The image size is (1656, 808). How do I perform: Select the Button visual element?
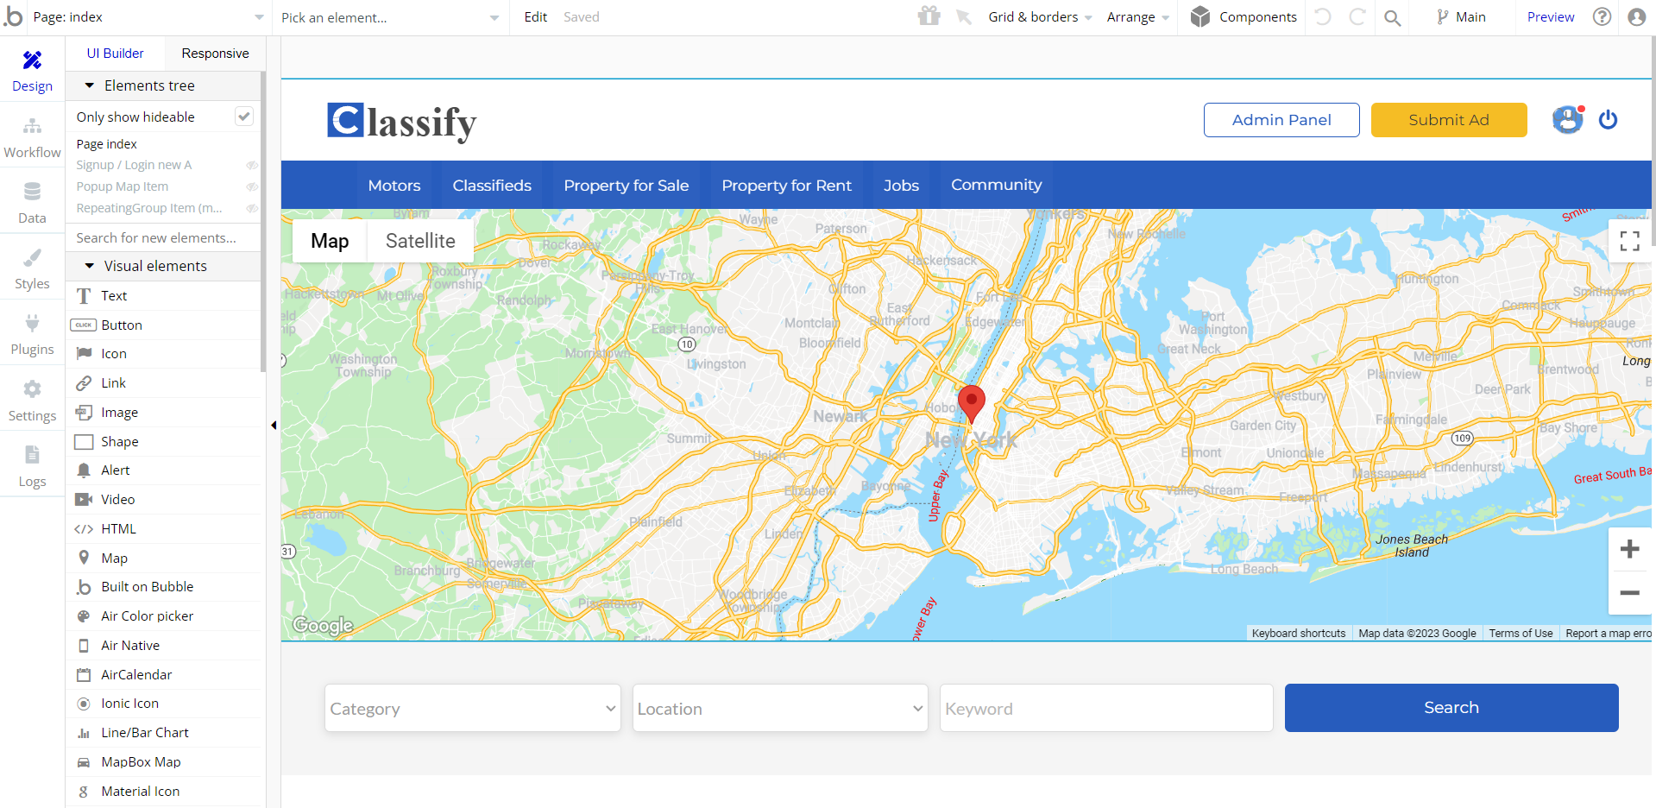pyautogui.click(x=163, y=325)
